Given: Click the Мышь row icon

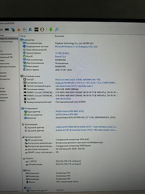Looking at the screenshot, I should [x=27, y=182].
